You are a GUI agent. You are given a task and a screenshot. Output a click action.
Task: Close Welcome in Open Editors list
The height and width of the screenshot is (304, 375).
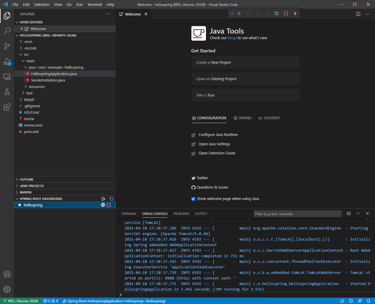[22, 29]
